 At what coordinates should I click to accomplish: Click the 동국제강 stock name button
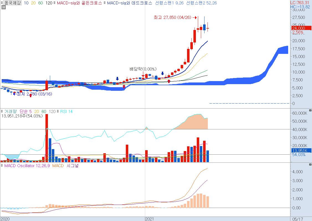[x=12, y=3]
